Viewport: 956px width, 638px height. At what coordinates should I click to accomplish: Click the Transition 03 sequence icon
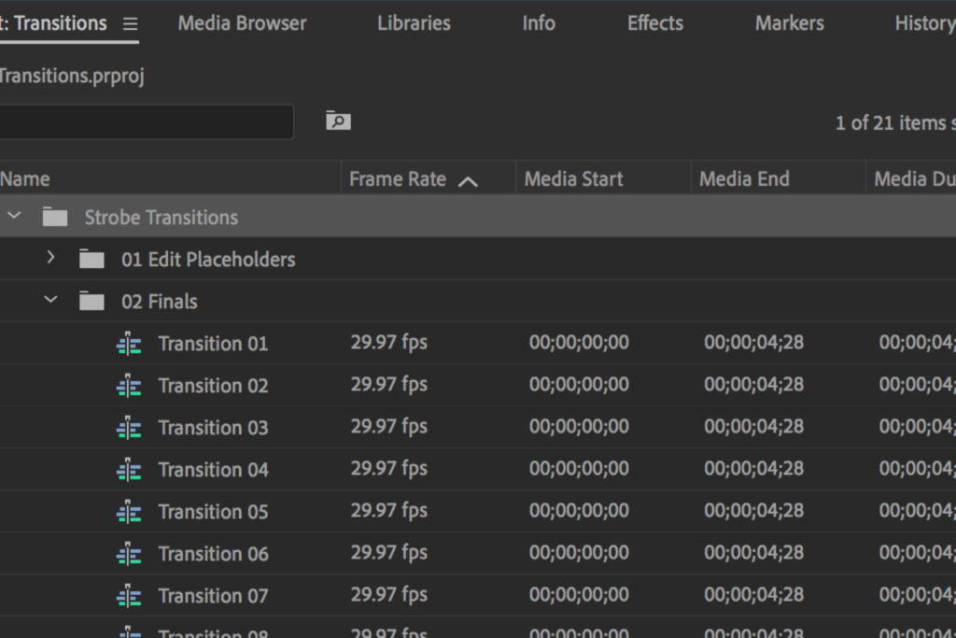(129, 428)
